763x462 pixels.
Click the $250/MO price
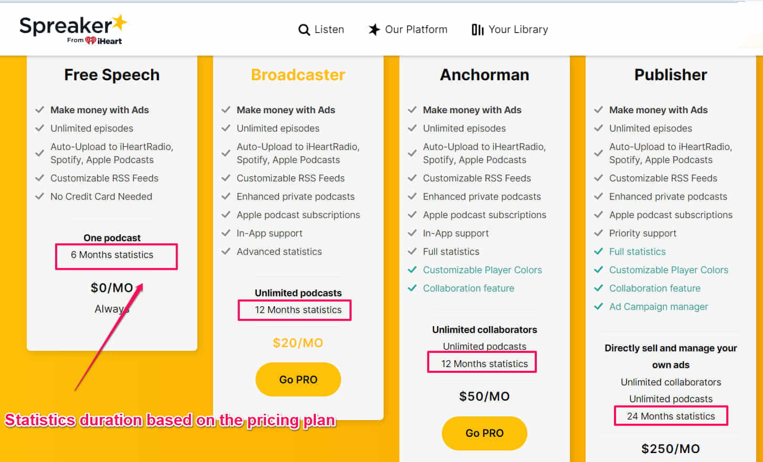point(671,449)
